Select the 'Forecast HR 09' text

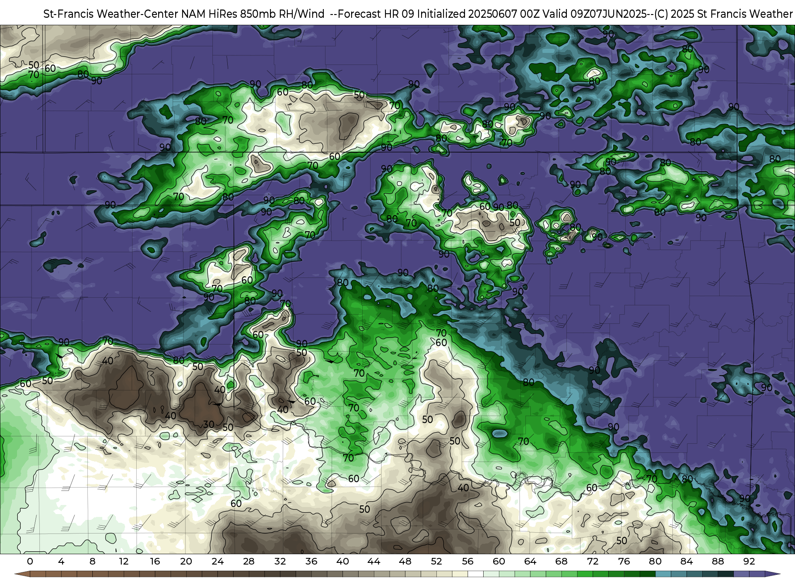tap(376, 14)
